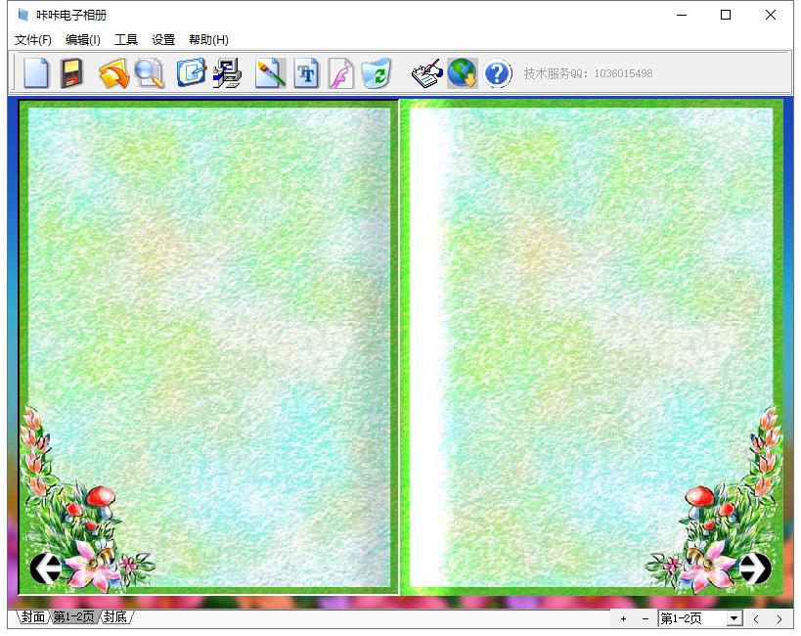The height and width of the screenshot is (636, 801).
Task: Open the 文件(F) menu
Action: click(33, 40)
